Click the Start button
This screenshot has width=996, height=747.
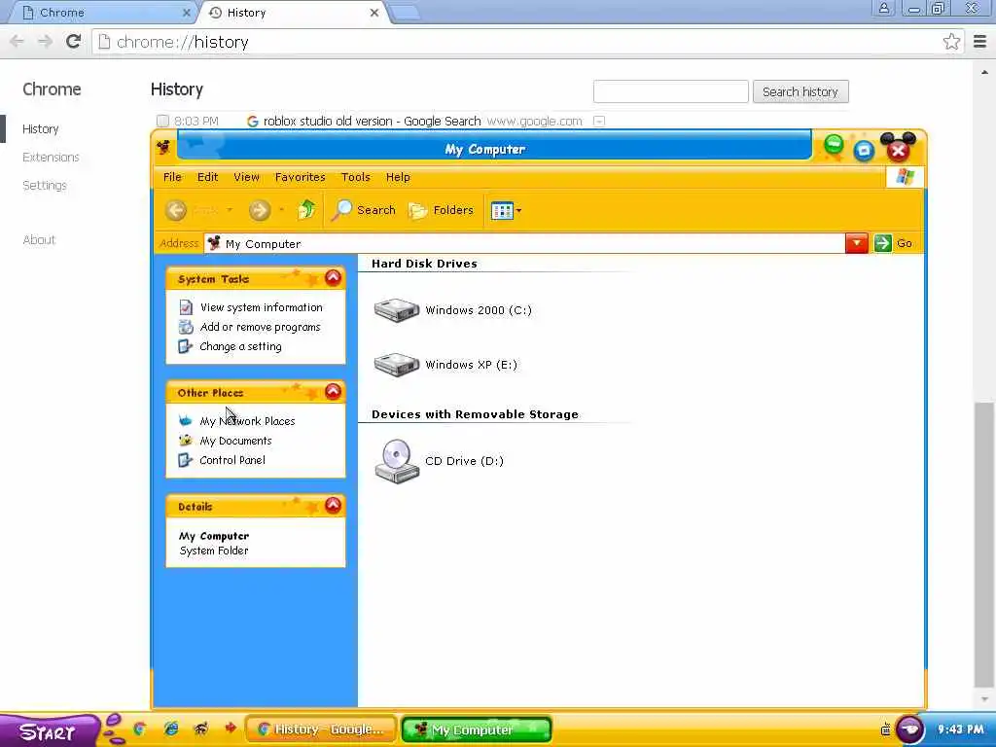pyautogui.click(x=49, y=731)
